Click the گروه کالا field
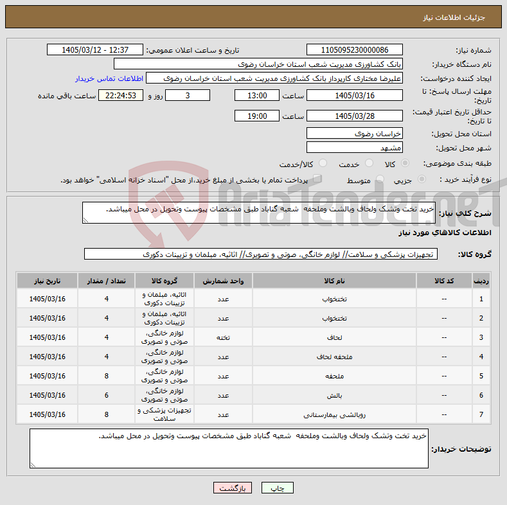The width and height of the screenshot is (507, 505). (x=261, y=254)
